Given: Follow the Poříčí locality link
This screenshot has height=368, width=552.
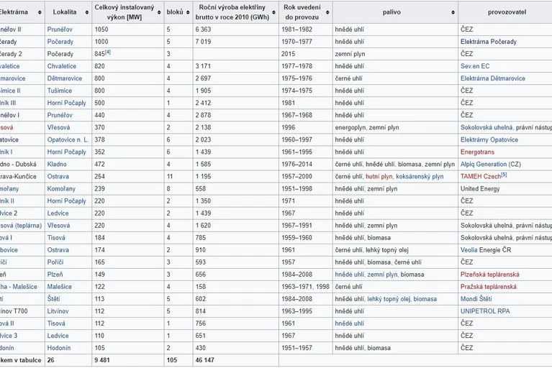Looking at the screenshot, I should coord(55,262).
